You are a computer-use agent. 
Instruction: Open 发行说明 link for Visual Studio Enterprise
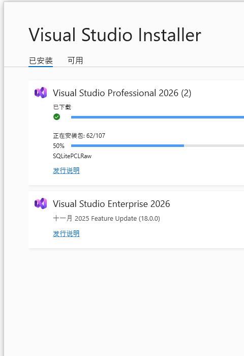[66, 233]
